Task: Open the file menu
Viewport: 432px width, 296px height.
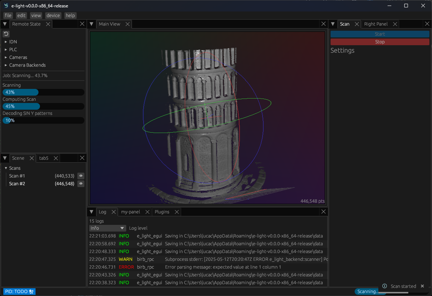Action: point(8,16)
